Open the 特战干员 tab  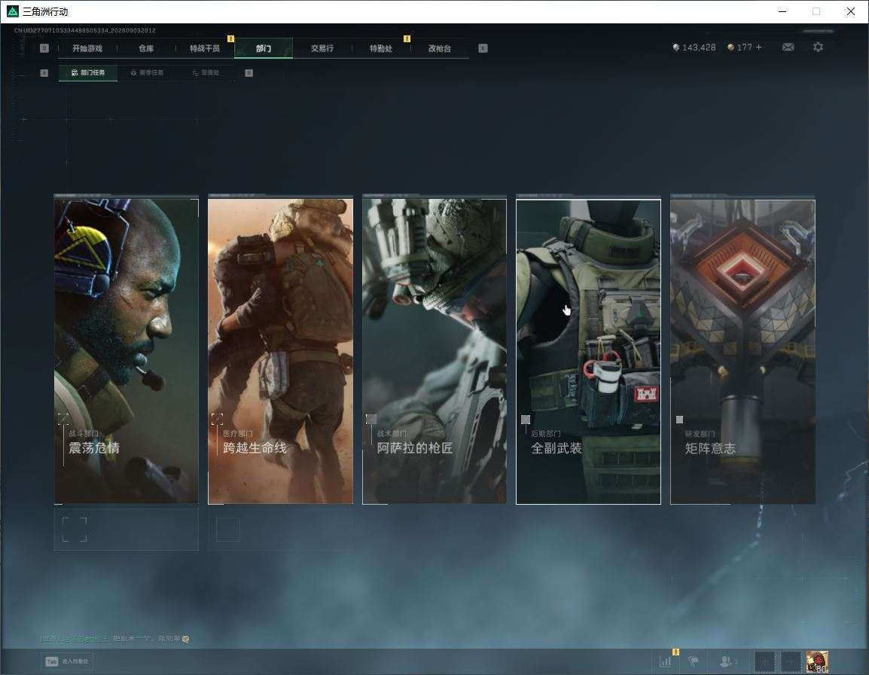coord(205,48)
